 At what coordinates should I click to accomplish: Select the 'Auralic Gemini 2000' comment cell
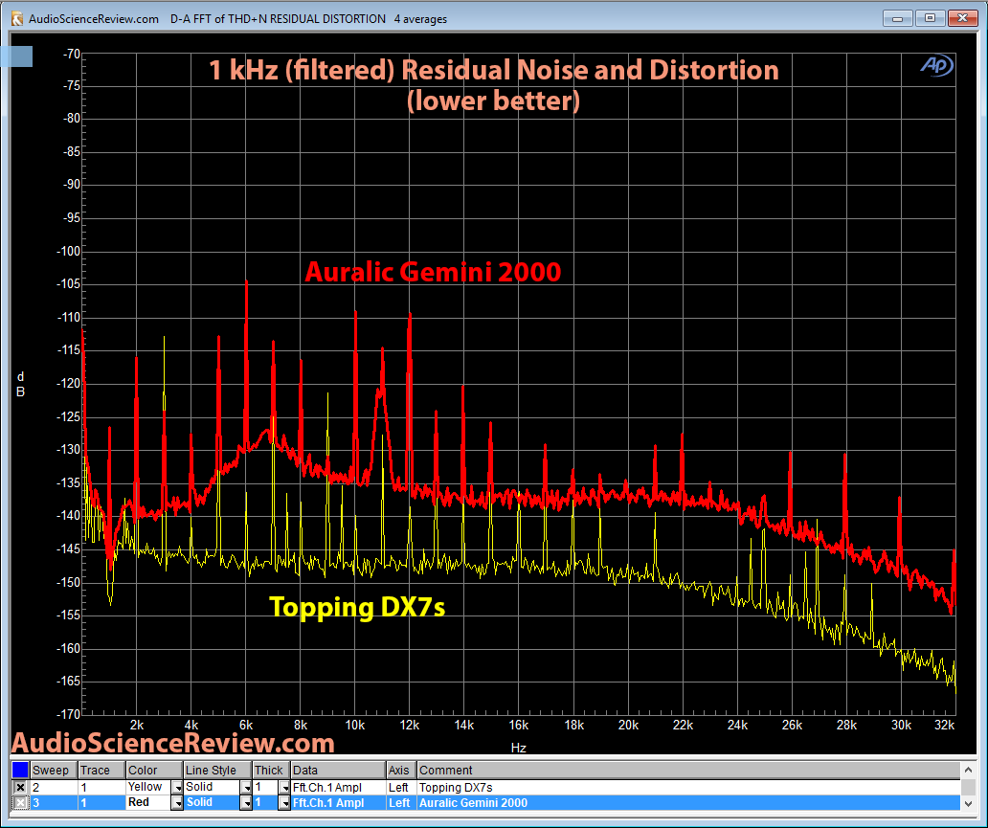click(x=688, y=803)
